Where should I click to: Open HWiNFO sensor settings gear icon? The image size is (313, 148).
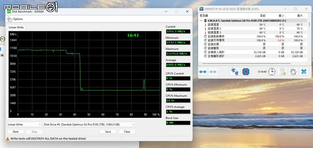293,72
